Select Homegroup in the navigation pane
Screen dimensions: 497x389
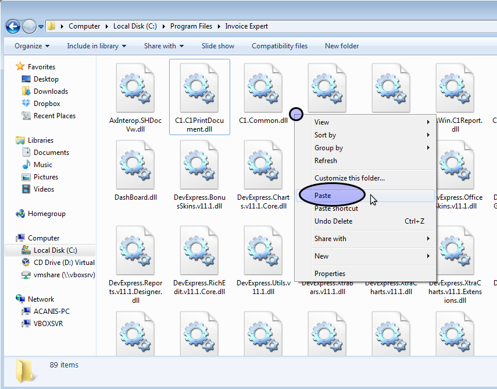47,214
